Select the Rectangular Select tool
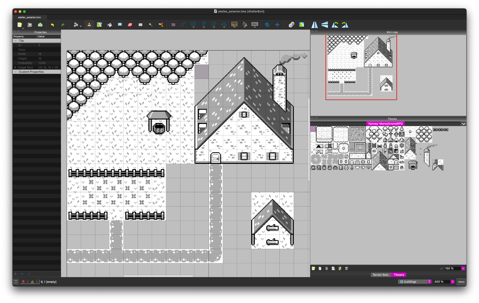The height and width of the screenshot is (303, 479). pos(140,25)
